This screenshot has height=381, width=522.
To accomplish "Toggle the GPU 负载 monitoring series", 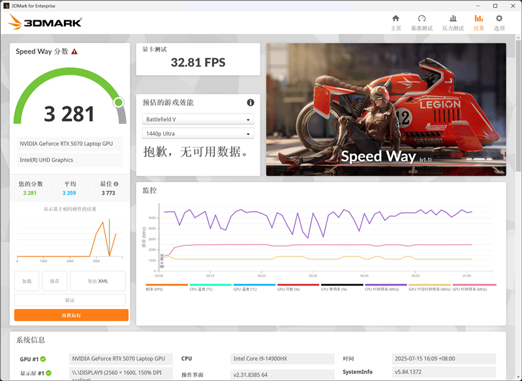I will pyautogui.click(x=288, y=286).
